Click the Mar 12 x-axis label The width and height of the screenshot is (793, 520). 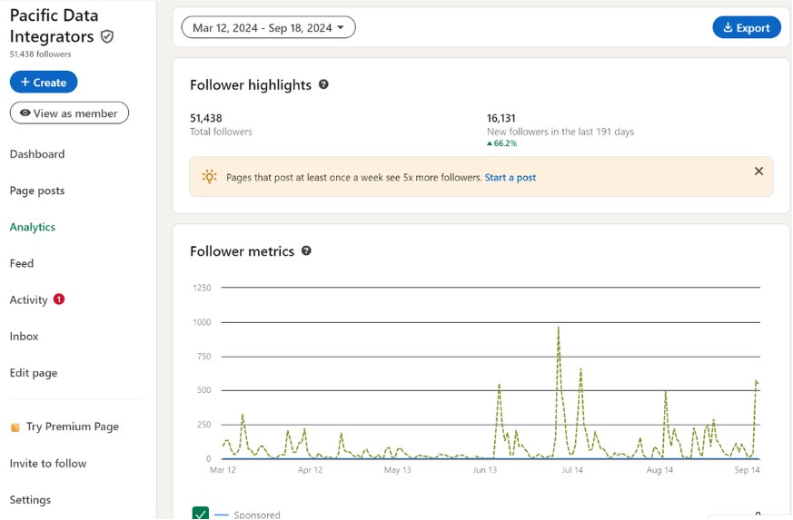[x=223, y=470]
